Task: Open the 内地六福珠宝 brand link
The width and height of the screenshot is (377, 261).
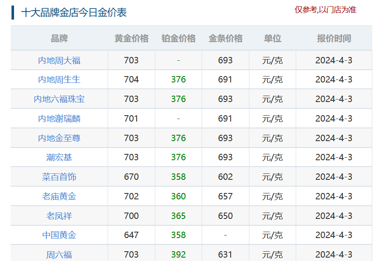Action: coord(59,99)
